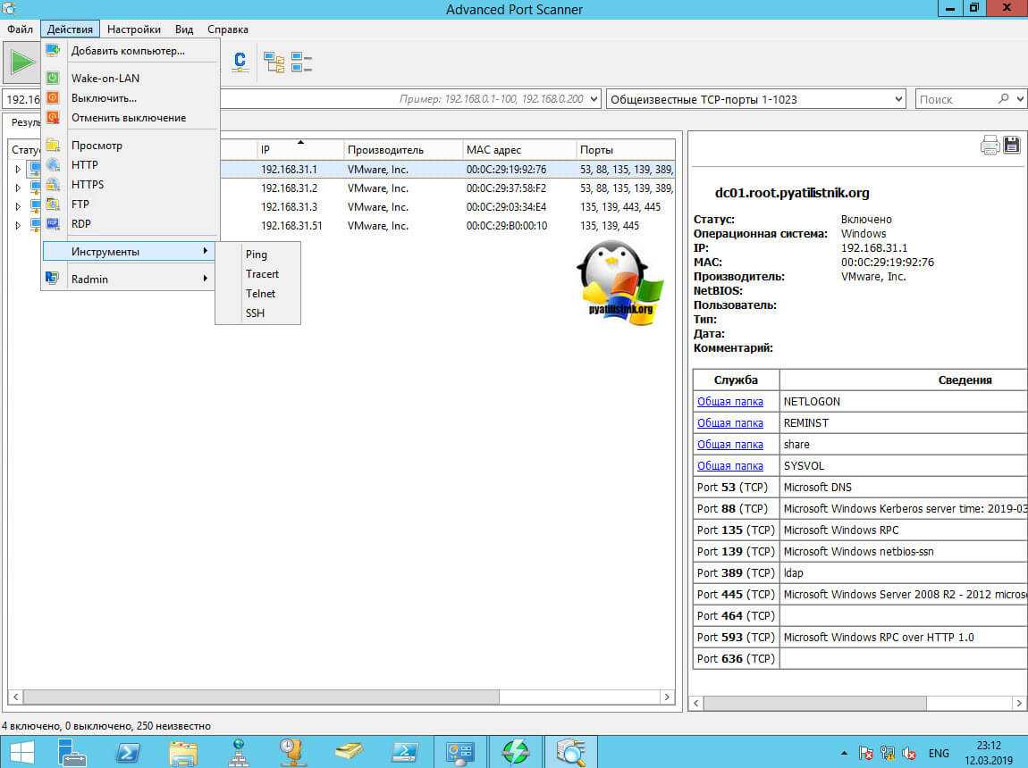Open Windows Explorer from the taskbar

183,751
